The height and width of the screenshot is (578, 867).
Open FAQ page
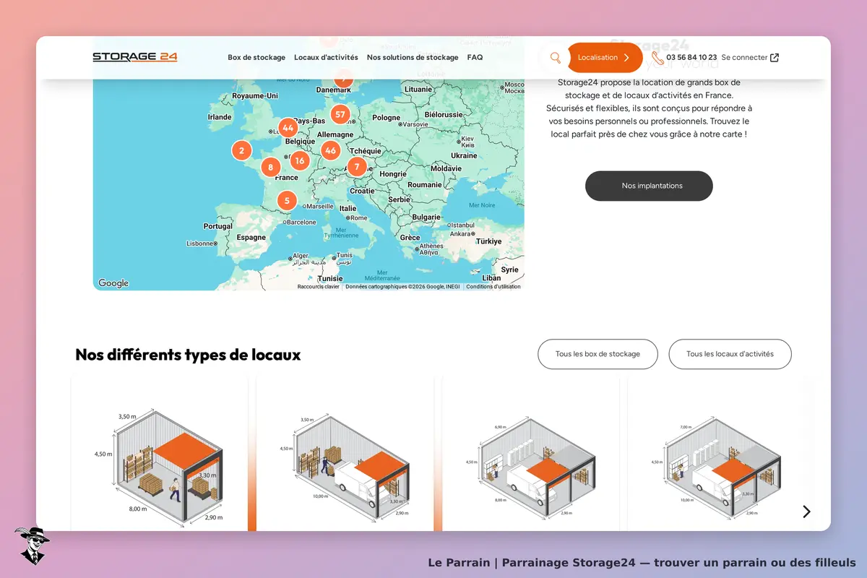(475, 58)
